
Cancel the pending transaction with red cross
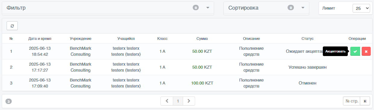click(366, 51)
